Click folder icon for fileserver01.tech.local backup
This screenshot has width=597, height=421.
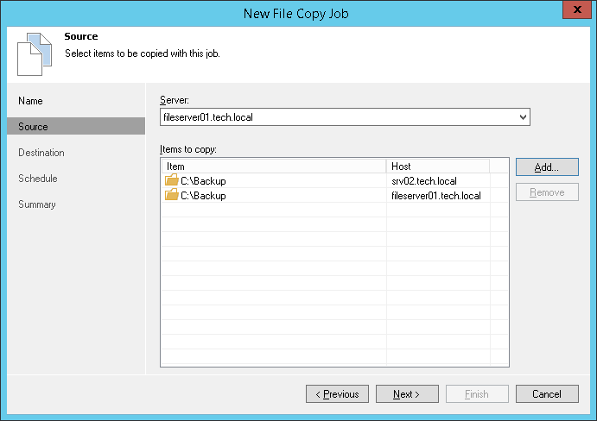(x=172, y=196)
